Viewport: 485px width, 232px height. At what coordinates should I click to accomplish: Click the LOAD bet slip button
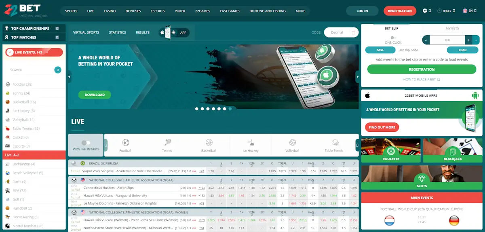[462, 50]
